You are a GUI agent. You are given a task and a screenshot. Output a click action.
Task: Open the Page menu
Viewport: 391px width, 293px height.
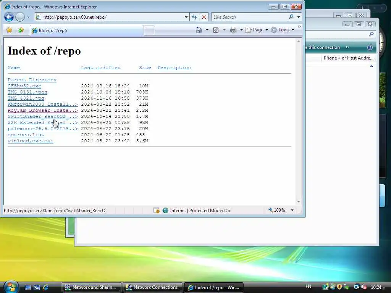[x=257, y=30]
